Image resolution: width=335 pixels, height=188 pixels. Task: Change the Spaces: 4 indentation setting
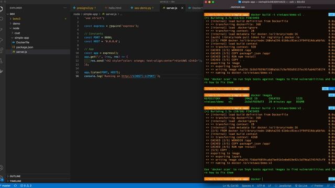tap(248, 186)
